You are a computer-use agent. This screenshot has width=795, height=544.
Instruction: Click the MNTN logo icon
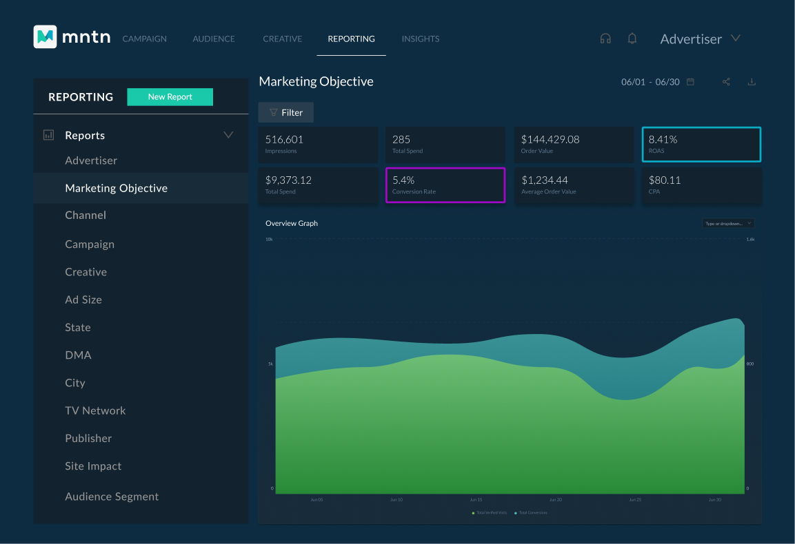click(x=45, y=37)
